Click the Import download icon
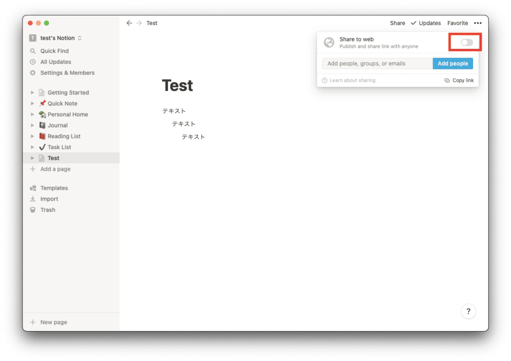The height and width of the screenshot is (361, 511). [32, 199]
